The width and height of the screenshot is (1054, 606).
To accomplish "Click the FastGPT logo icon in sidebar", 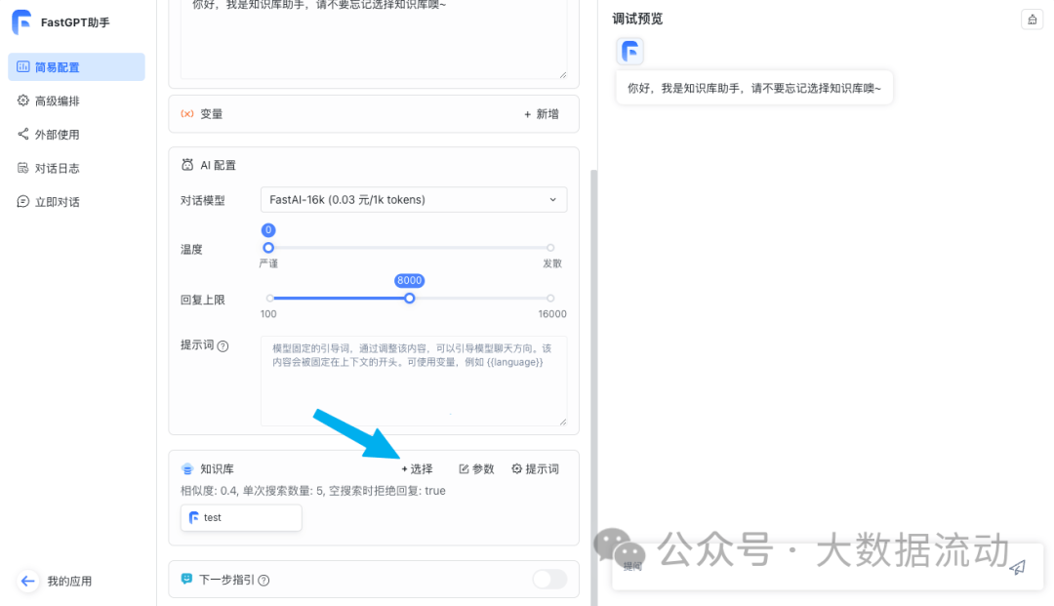I will click(21, 22).
